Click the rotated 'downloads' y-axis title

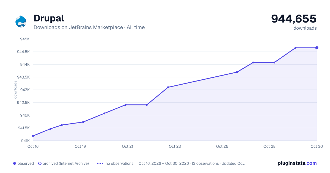(15, 90)
